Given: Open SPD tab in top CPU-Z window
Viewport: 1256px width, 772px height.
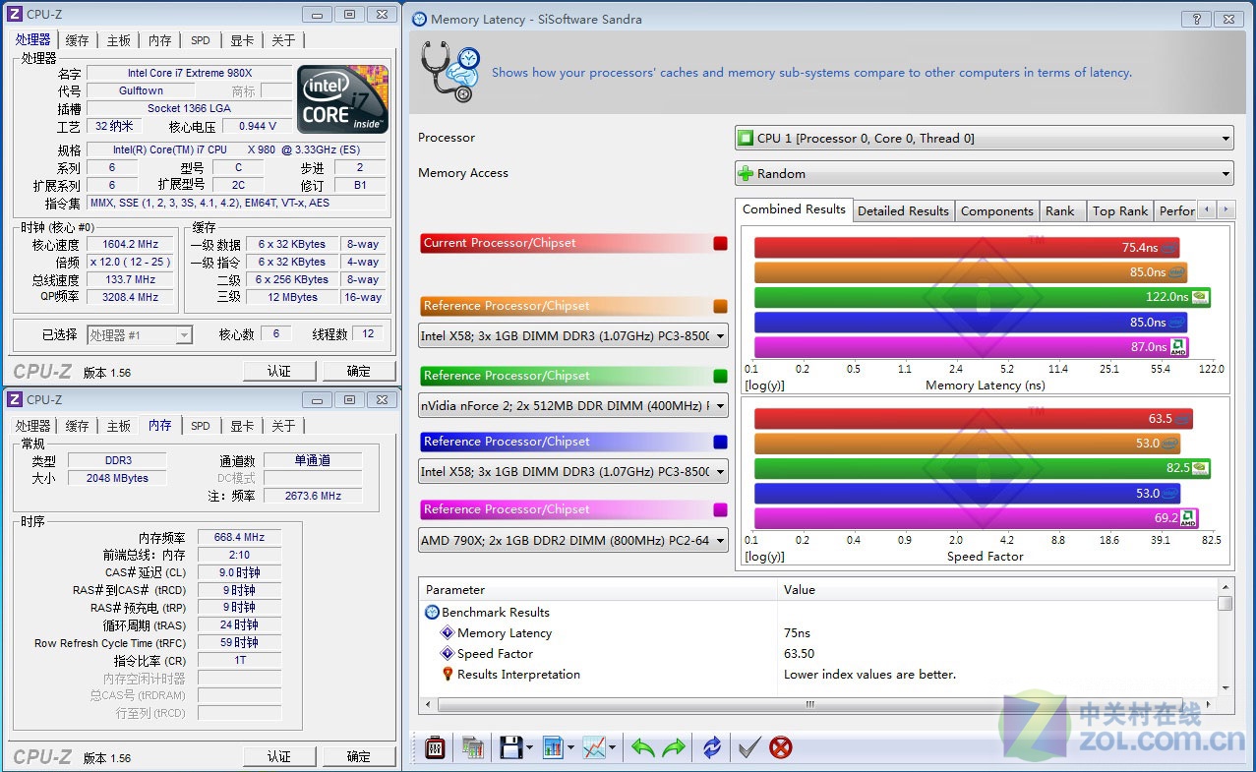Looking at the screenshot, I should click(x=201, y=40).
